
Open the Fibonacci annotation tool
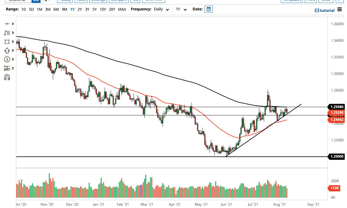[x=7, y=33]
